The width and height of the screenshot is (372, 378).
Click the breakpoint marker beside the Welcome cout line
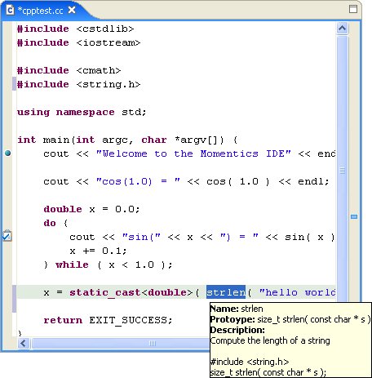(x=8, y=153)
